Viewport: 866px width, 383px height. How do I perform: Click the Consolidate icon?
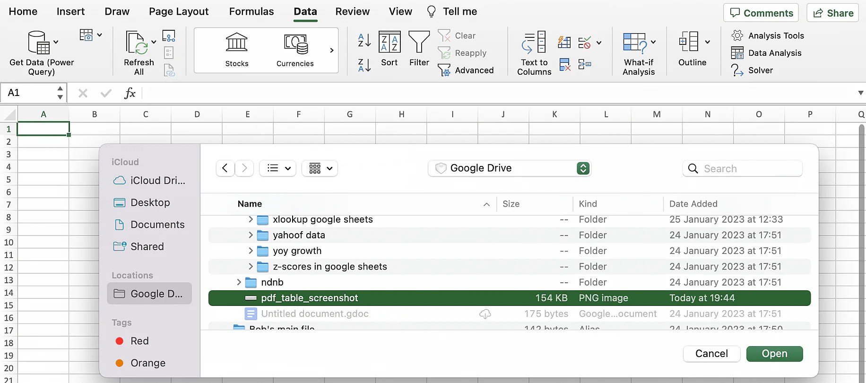(585, 64)
